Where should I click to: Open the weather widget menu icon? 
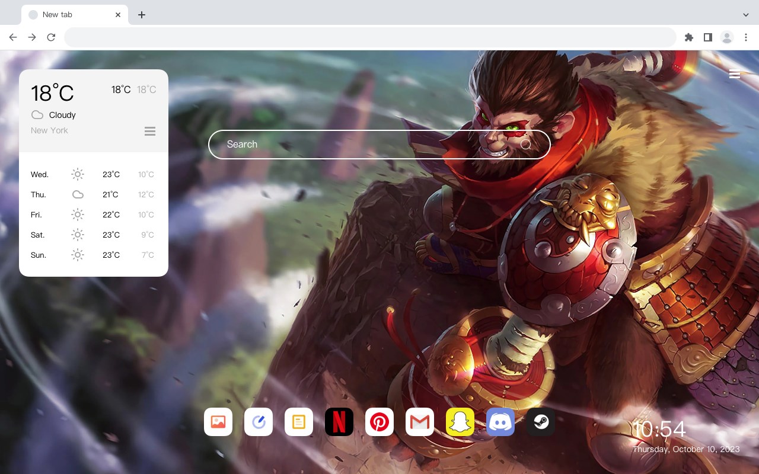[x=150, y=131]
